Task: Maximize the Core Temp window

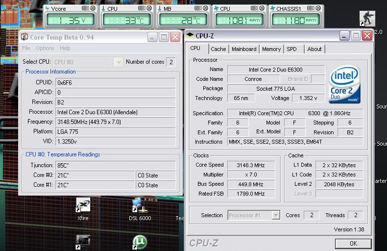Action: pyautogui.click(x=164, y=37)
